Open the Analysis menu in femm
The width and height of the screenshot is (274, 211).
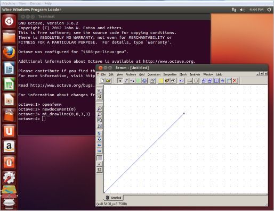(195, 74)
